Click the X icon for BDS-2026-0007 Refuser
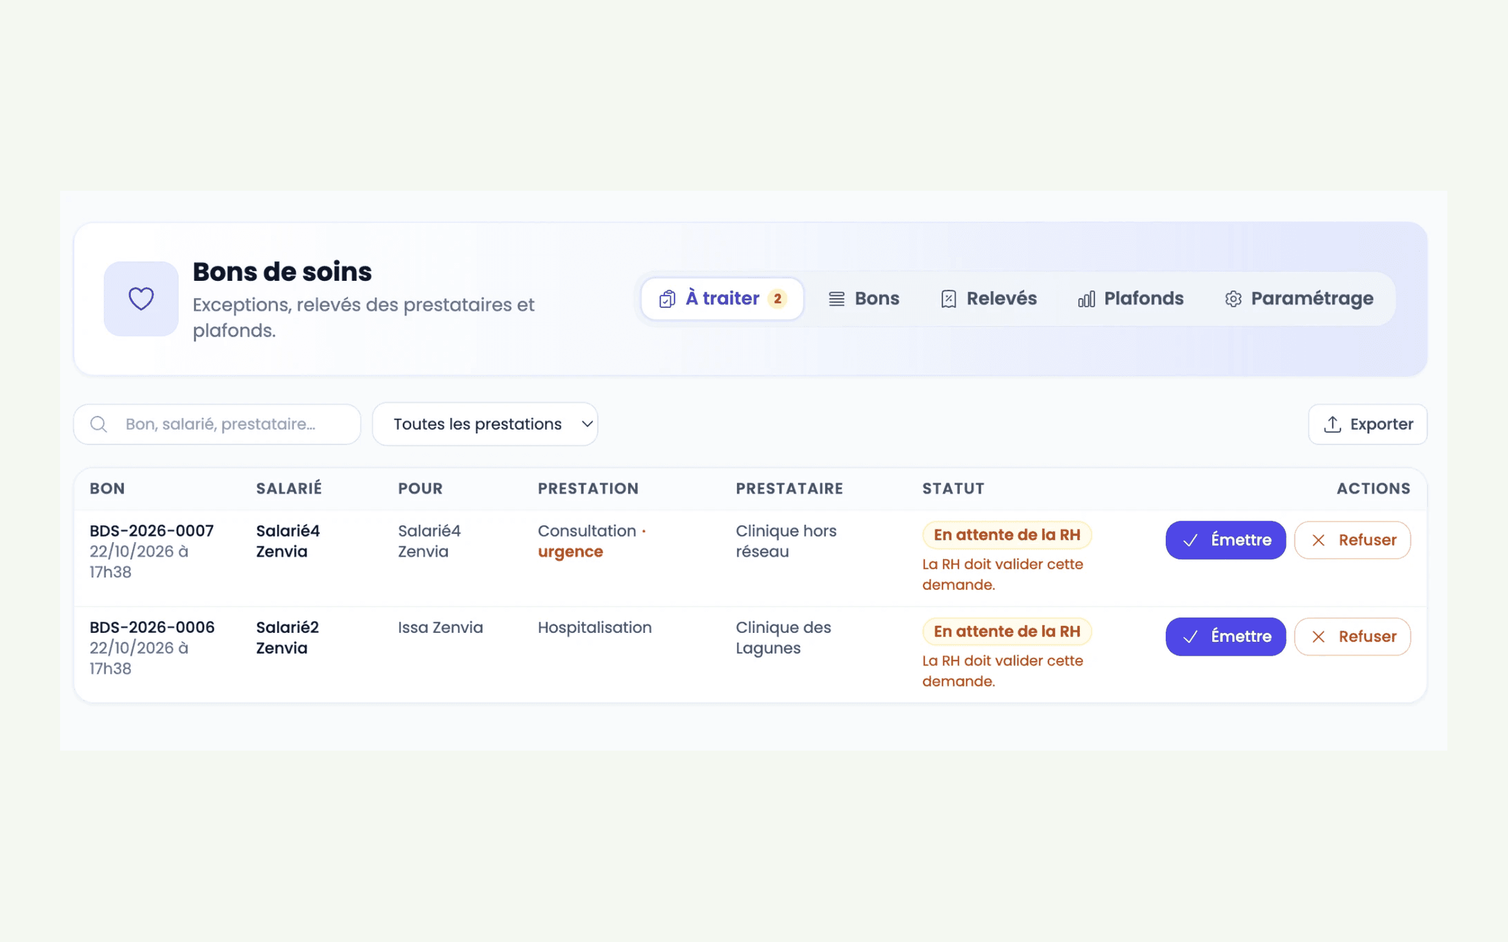 pyautogui.click(x=1318, y=540)
